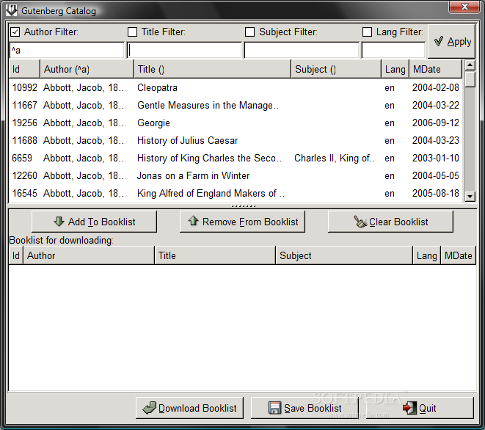The height and width of the screenshot is (430, 485).
Task: Click the catalog scrollbar up arrow
Action: pyautogui.click(x=470, y=65)
